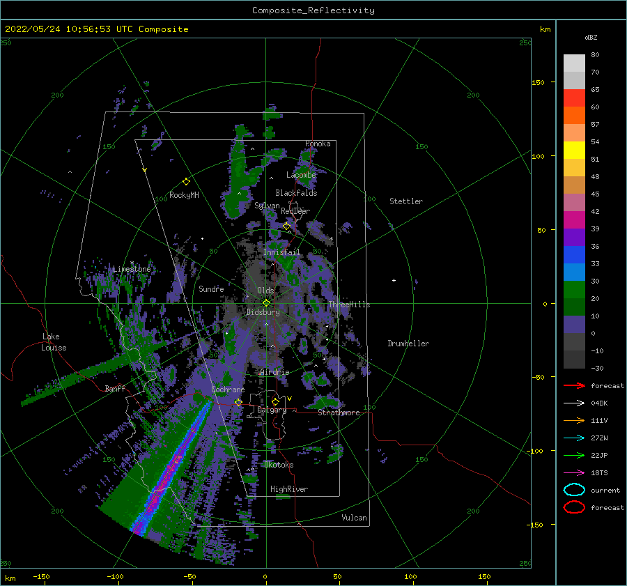Click the RockyMH label
The height and width of the screenshot is (586, 627).
pos(184,195)
